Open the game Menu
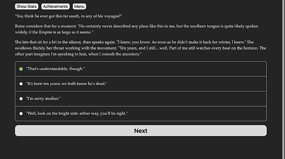The height and width of the screenshot is (159, 285). click(x=79, y=7)
